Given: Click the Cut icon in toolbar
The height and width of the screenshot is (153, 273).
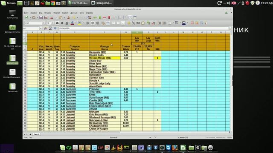Looking at the screenshot, I should 52,17.
